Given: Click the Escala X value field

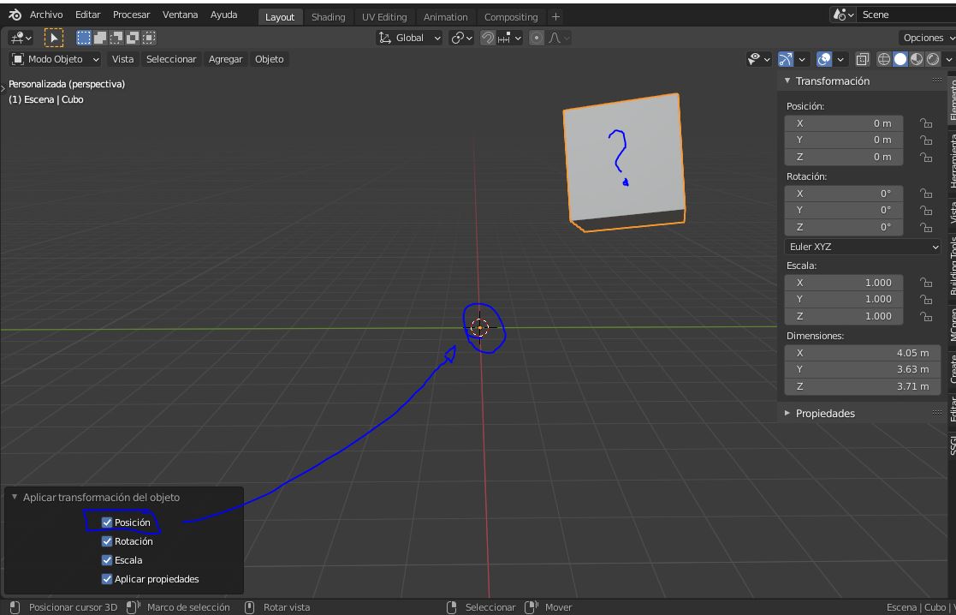Looking at the screenshot, I should tap(844, 283).
